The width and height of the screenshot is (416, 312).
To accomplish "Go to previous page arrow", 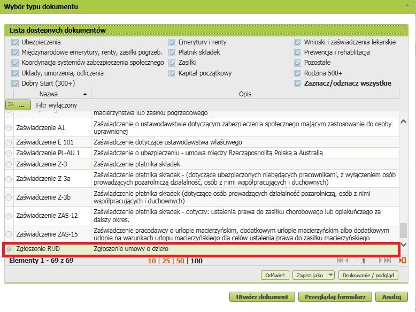I will click(346, 261).
